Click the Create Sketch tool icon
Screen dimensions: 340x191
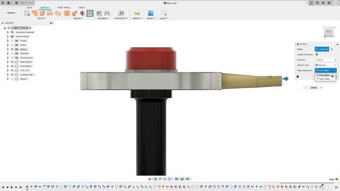27,13
